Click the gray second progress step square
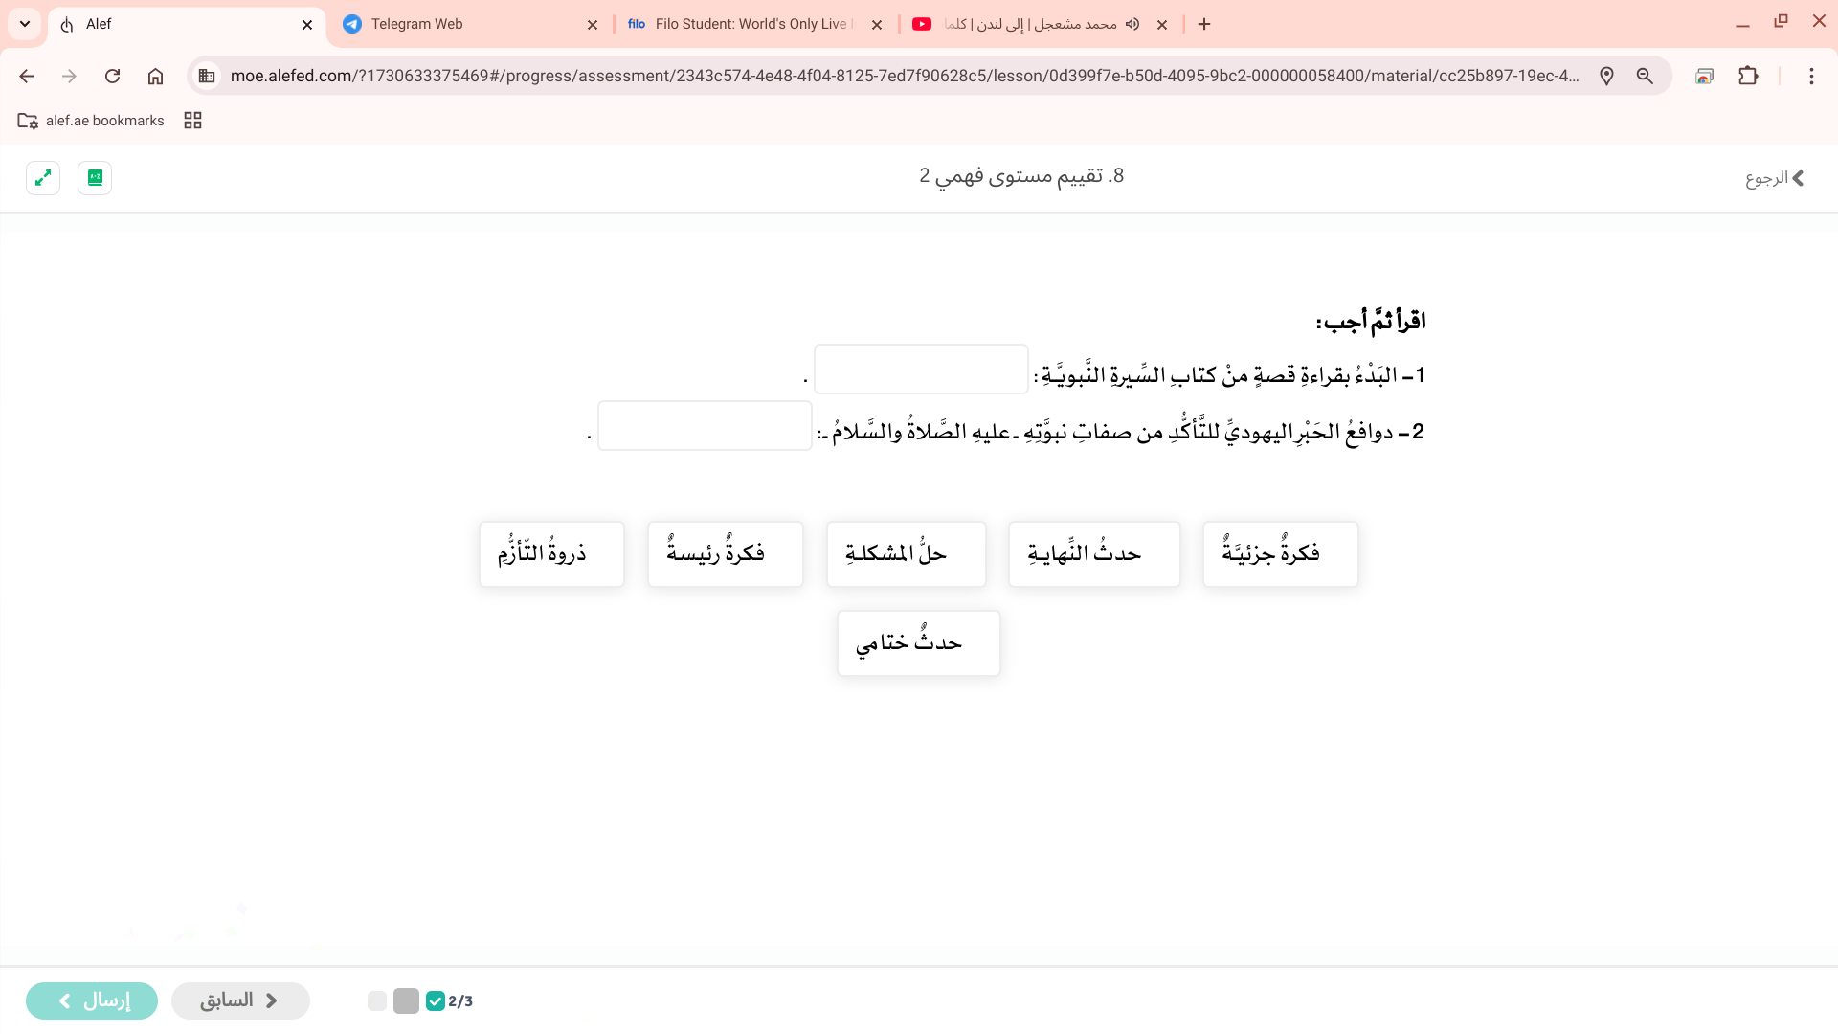Screen dimensions: 1838x1034 coord(407,1000)
